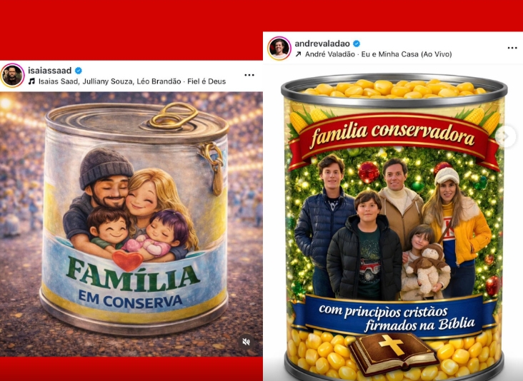Go to next carousel image arrow
Screen dimensions: 523x381
coord(506,136)
